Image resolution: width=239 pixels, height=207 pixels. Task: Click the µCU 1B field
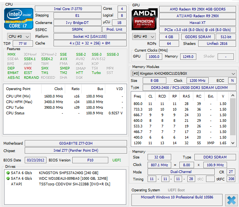tap(119, 23)
